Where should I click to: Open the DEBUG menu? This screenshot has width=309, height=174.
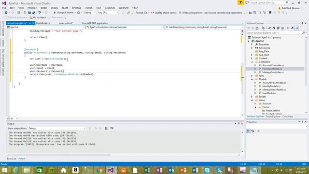click(x=54, y=8)
